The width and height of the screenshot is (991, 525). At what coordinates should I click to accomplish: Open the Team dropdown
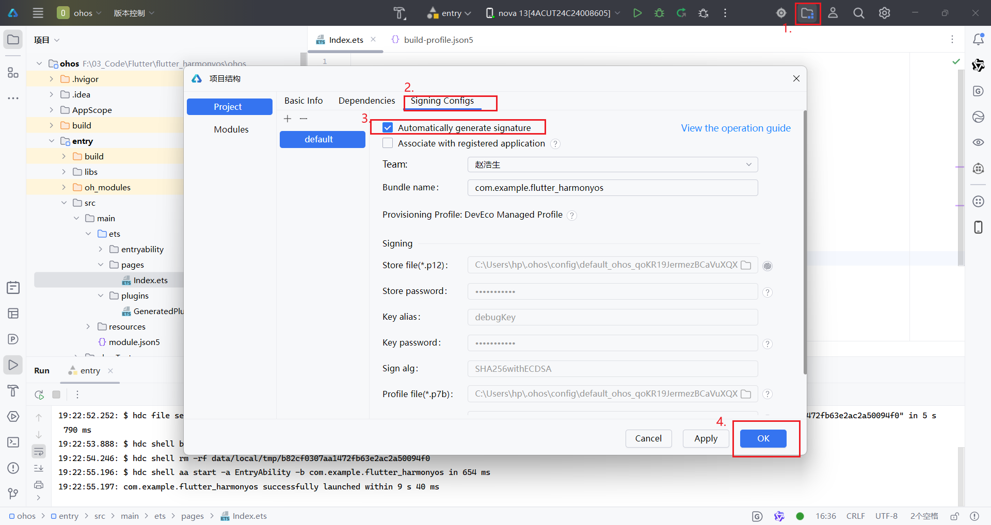(613, 165)
